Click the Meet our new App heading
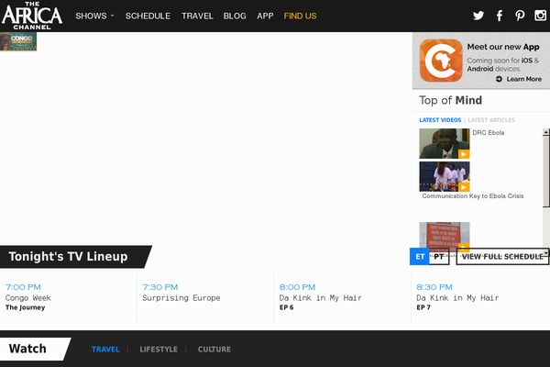This screenshot has height=367, width=550. click(503, 47)
